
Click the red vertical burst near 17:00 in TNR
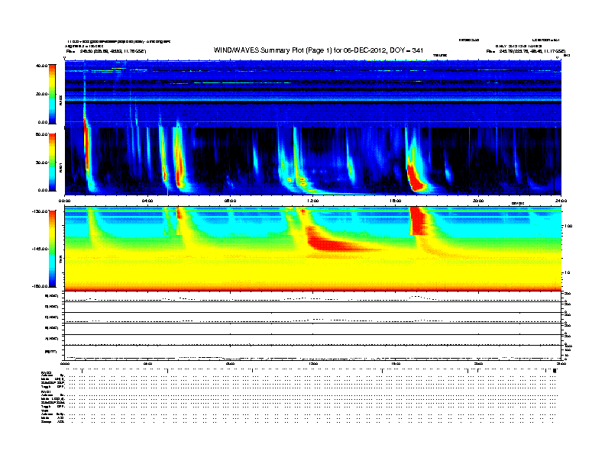click(419, 221)
